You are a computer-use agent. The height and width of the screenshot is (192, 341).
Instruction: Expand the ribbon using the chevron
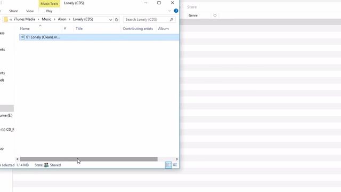click(169, 11)
